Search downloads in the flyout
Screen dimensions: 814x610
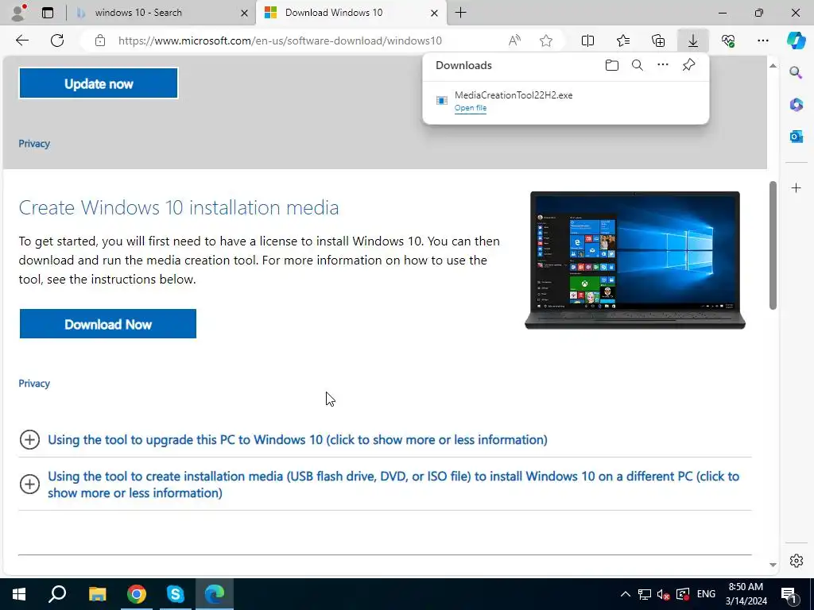point(638,65)
